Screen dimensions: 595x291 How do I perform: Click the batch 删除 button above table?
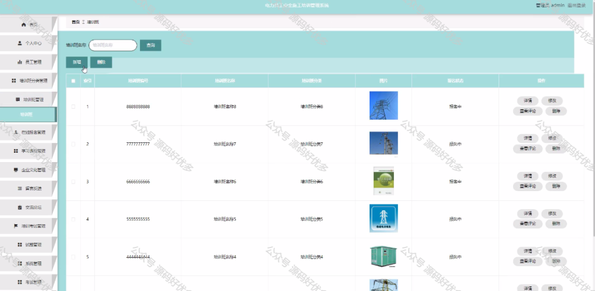101,62
